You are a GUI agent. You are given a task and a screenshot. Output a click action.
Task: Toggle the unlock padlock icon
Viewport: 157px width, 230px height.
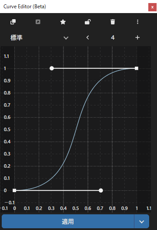pos(88,22)
